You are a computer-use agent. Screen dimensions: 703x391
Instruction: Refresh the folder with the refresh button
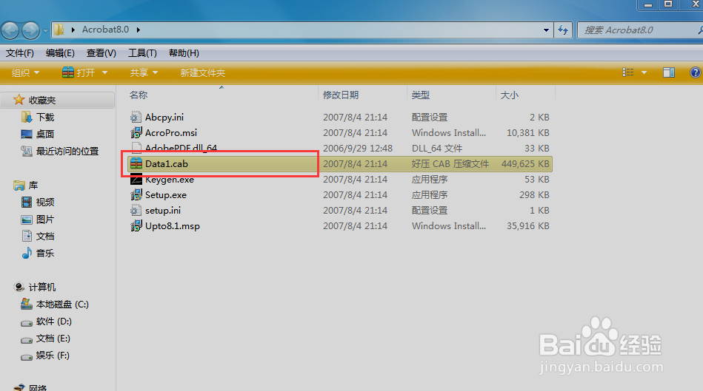coord(563,30)
